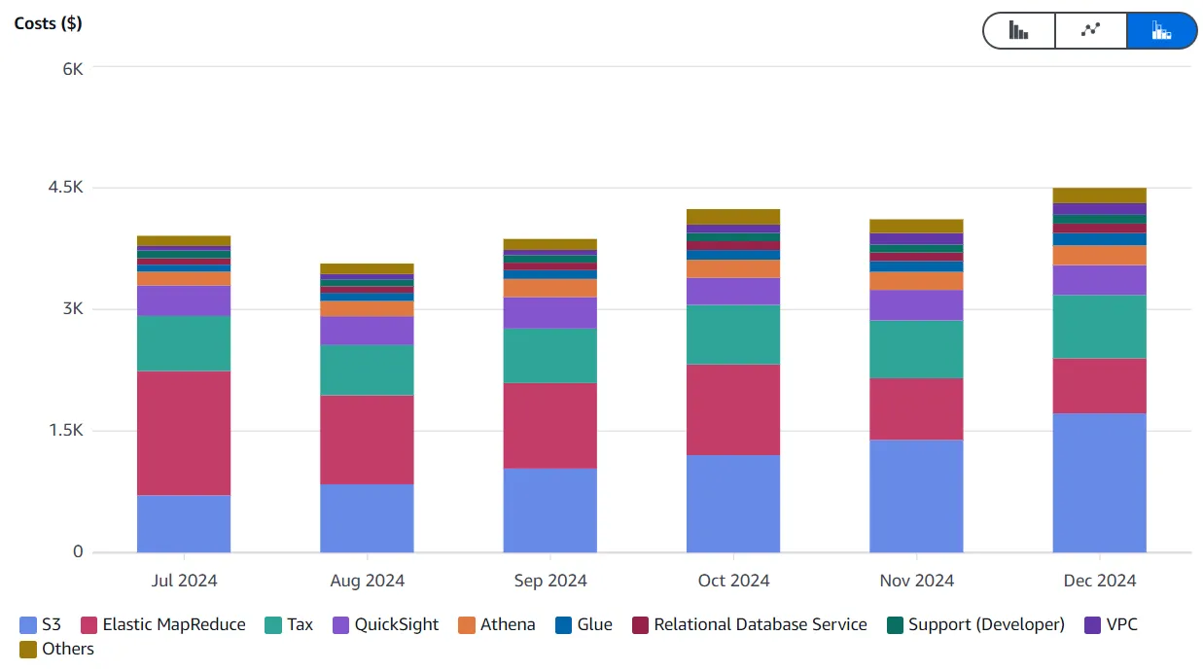Select the Glue legend label

coord(594,624)
